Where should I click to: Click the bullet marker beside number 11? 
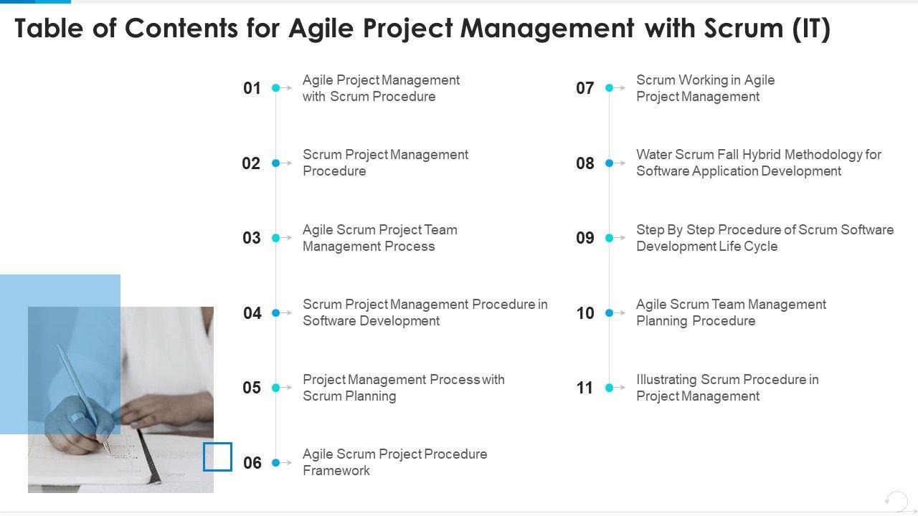click(610, 388)
